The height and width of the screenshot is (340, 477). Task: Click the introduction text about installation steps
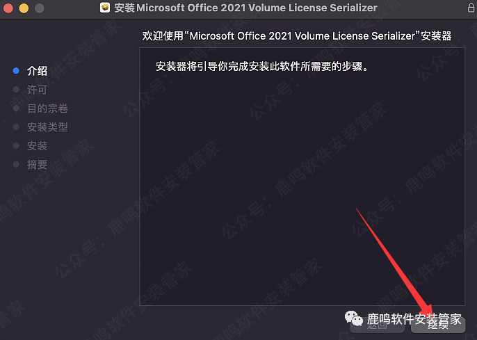tap(262, 66)
